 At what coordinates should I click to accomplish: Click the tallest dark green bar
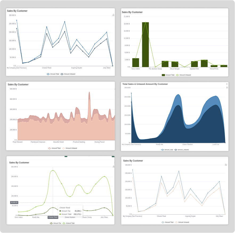coord(145,45)
